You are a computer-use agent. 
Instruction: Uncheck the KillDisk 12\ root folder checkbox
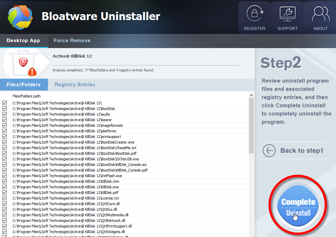click(x=4, y=103)
